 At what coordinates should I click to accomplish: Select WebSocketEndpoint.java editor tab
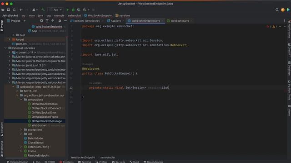coord(145,21)
